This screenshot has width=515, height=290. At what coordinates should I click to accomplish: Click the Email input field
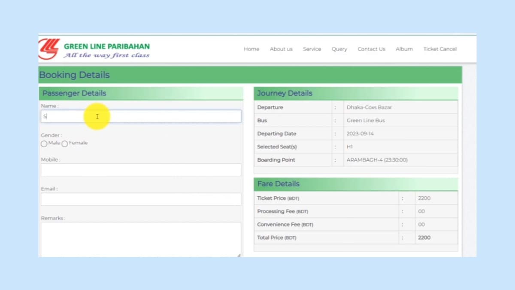141,199
